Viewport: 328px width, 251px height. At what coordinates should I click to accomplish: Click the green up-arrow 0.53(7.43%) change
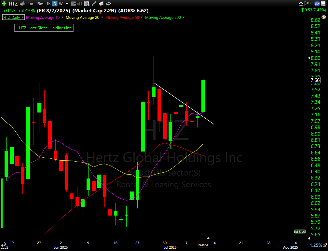[x=313, y=10]
